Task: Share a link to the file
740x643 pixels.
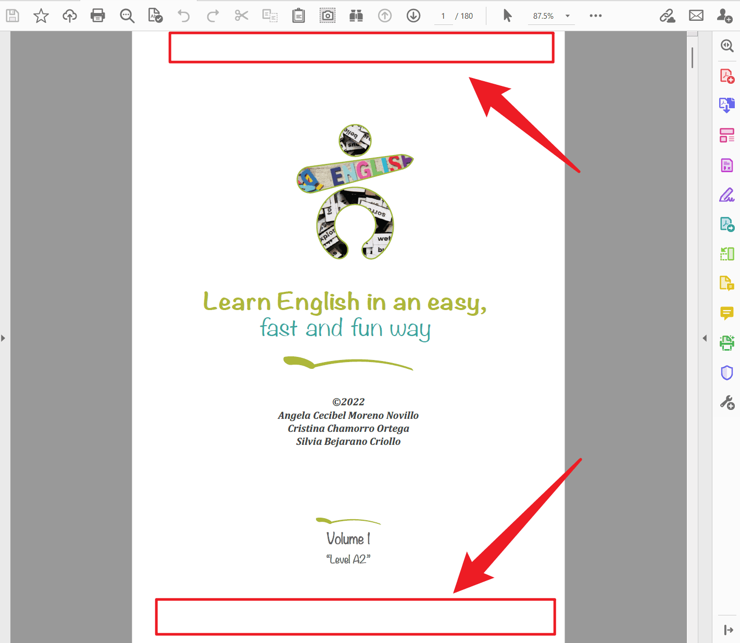Action: [667, 16]
